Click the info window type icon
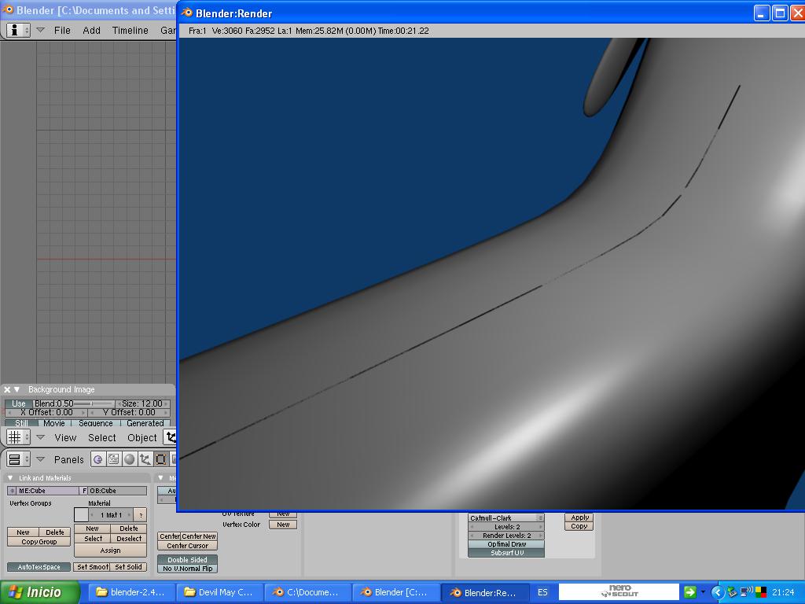Image resolution: width=805 pixels, height=604 pixels. pyautogui.click(x=14, y=30)
